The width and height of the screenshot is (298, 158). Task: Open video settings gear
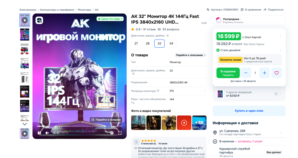tap(112, 133)
